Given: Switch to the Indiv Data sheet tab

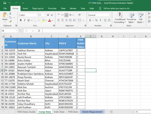Looking at the screenshot, I should (x=59, y=112).
